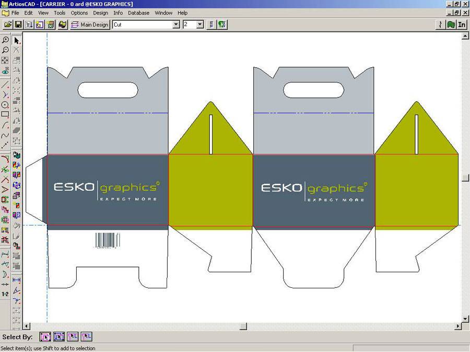Viewport: 470px width, 352px height.
Task: Open the File menu
Action: pyautogui.click(x=15, y=13)
